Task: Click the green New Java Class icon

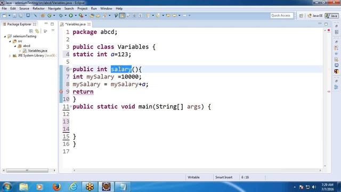Action: [50, 15]
